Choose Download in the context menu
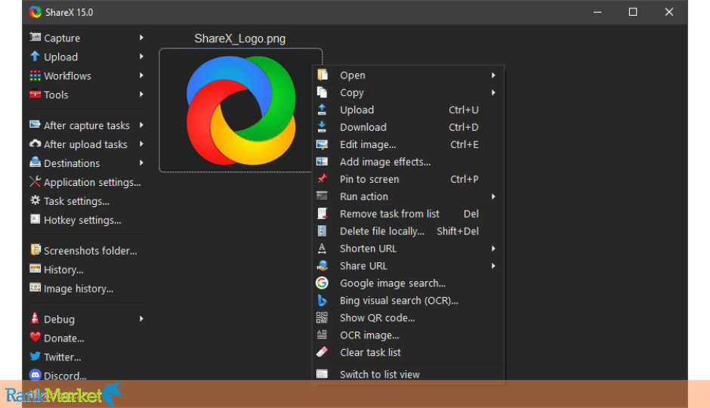Screen dimensions: 710x408 [x=408, y=127]
